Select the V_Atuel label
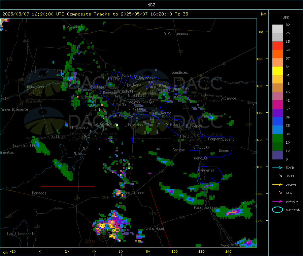 173,124
